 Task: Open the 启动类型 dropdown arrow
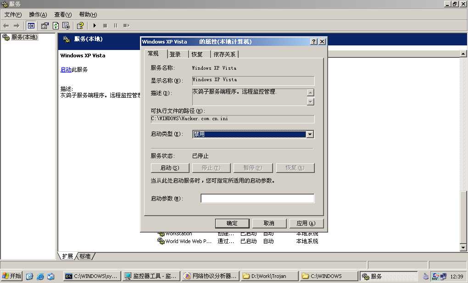tap(310, 134)
